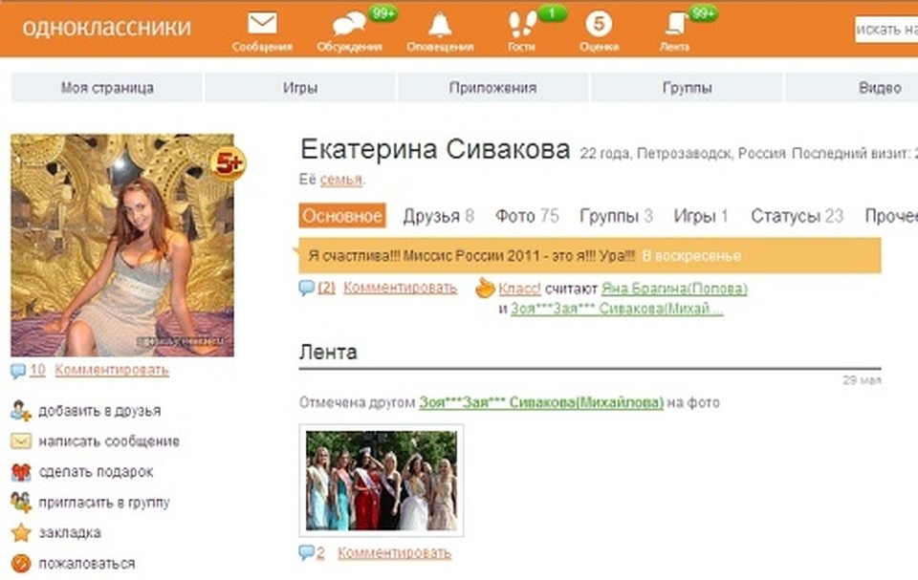Click Комментировать under the feed photo
918x580 pixels.
[395, 552]
